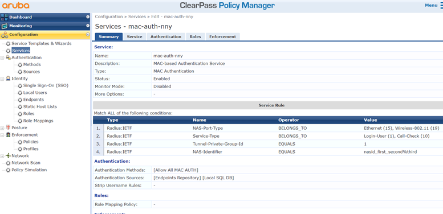Click the [Allow All MAC AUTH] value
This screenshot has height=214, width=443.
click(x=176, y=170)
